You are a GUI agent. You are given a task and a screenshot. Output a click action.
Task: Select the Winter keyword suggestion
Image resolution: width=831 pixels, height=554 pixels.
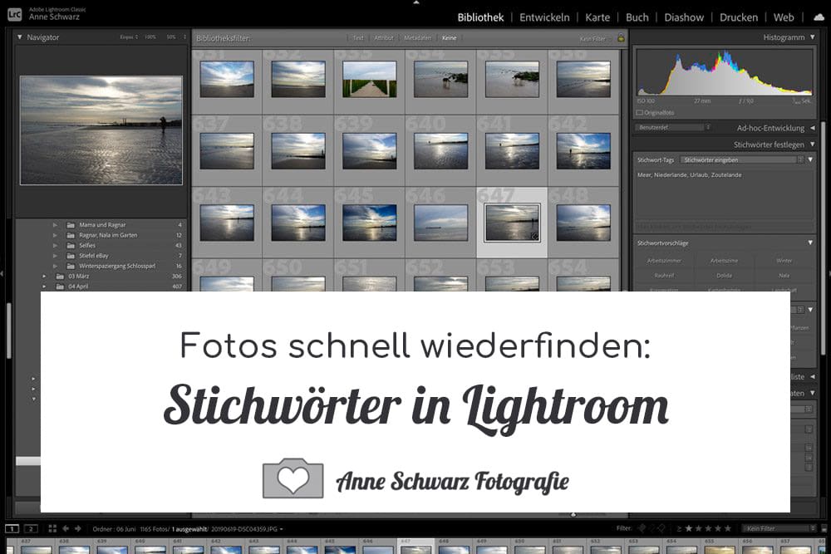pos(783,260)
